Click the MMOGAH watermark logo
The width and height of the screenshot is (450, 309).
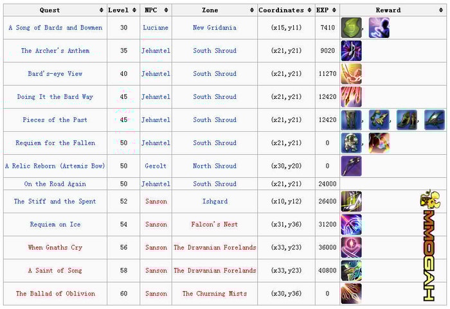pos(429,245)
